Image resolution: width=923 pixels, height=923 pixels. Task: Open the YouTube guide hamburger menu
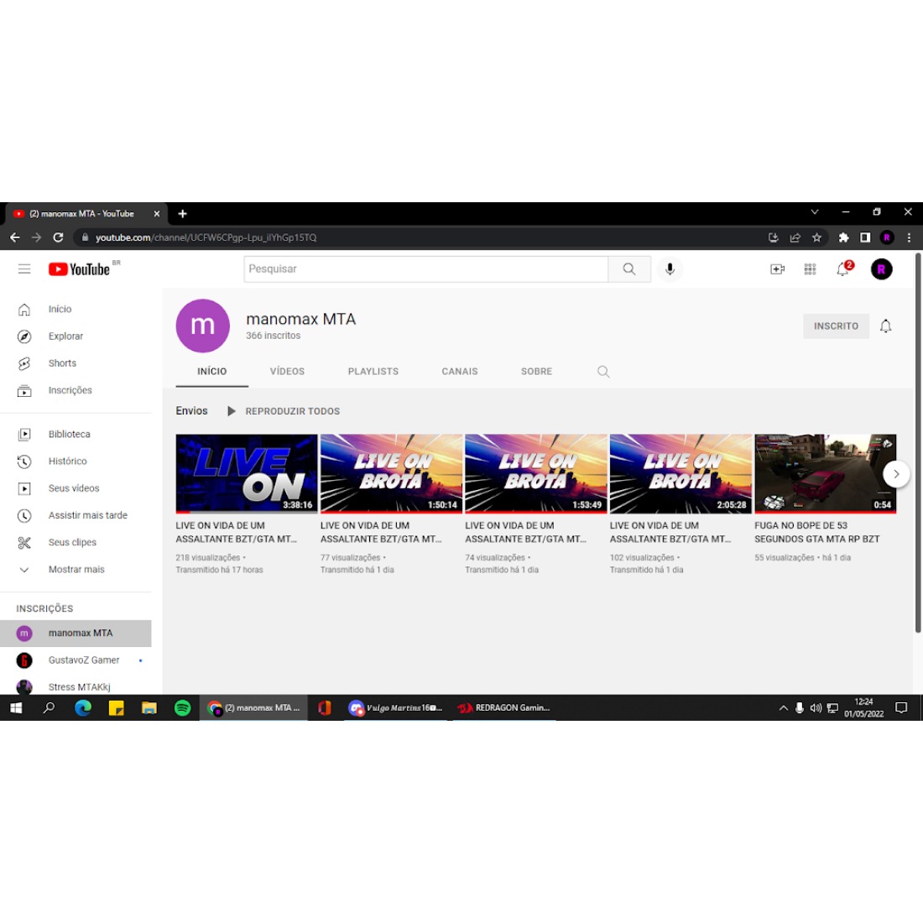(x=24, y=269)
